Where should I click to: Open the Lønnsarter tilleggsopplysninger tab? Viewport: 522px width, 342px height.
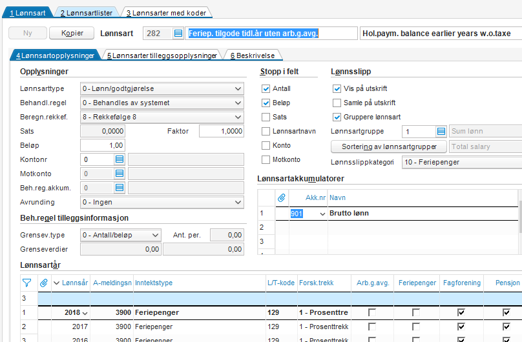coord(162,55)
